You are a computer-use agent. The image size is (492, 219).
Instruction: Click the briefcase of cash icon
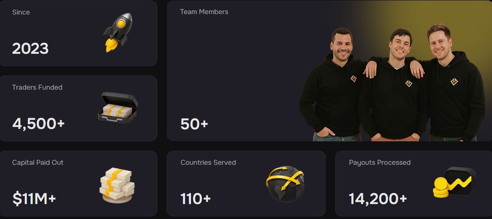118,107
